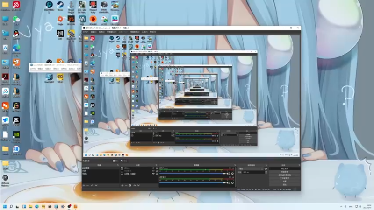This screenshot has width=374, height=210.
Task: Toggle visibility of display capture source
Action: (x=153, y=174)
